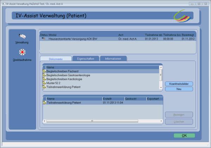Click icon of created Teilnahmeerklärung Patient document

(44, 103)
